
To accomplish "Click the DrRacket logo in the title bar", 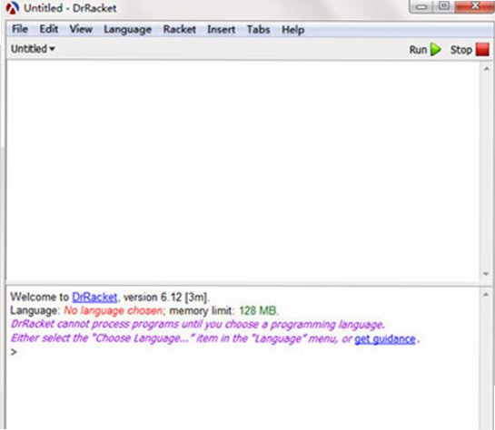I will (13, 8).
